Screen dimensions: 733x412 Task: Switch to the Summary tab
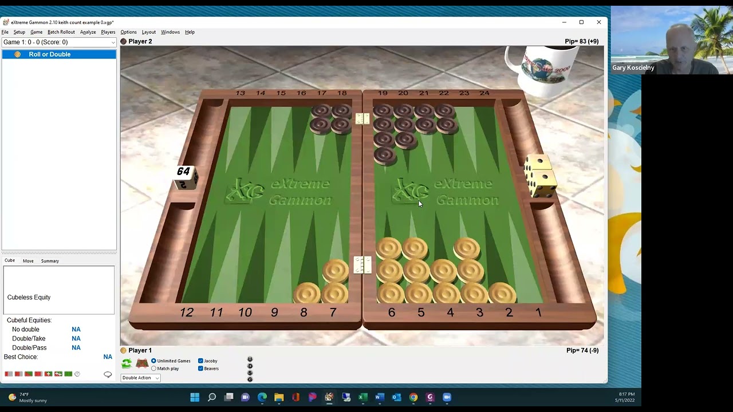click(x=50, y=261)
